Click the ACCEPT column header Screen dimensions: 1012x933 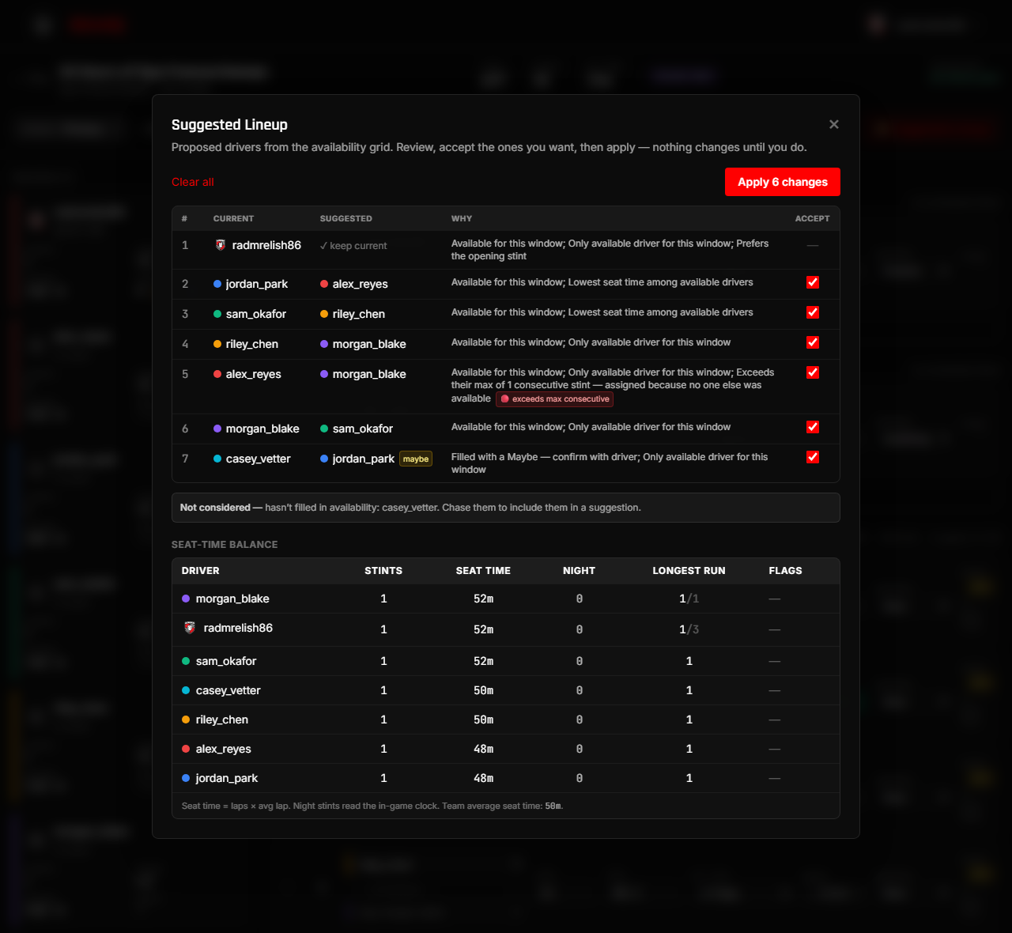(x=812, y=218)
